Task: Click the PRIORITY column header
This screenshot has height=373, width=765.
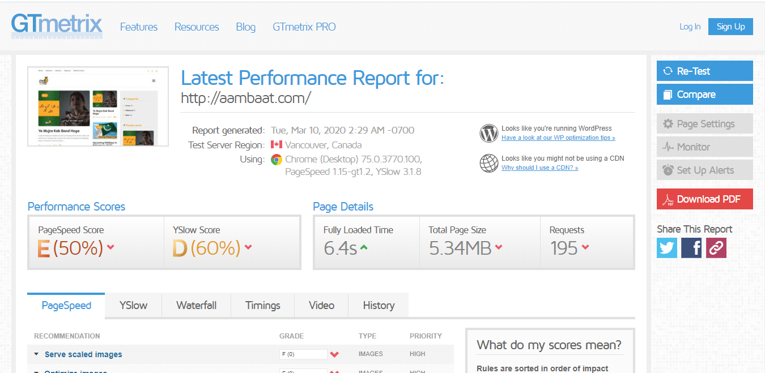Action: [x=426, y=336]
